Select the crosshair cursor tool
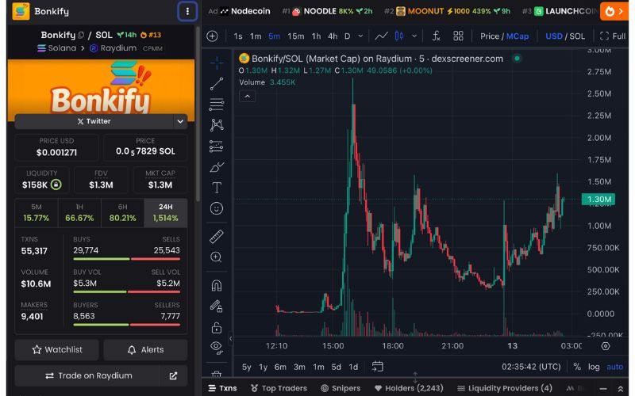Screen dimensions: 635x396 click(x=217, y=63)
